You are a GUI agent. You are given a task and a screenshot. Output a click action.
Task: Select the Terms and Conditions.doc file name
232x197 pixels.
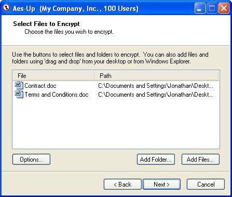pyautogui.click(x=57, y=95)
